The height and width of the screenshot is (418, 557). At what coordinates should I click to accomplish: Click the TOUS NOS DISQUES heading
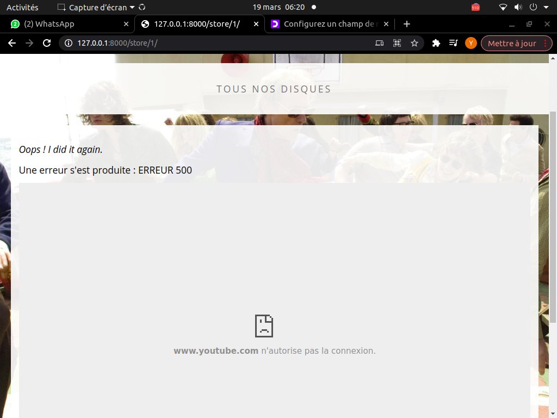click(x=274, y=89)
